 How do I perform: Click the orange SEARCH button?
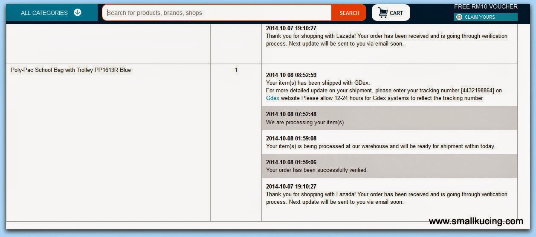pos(349,13)
